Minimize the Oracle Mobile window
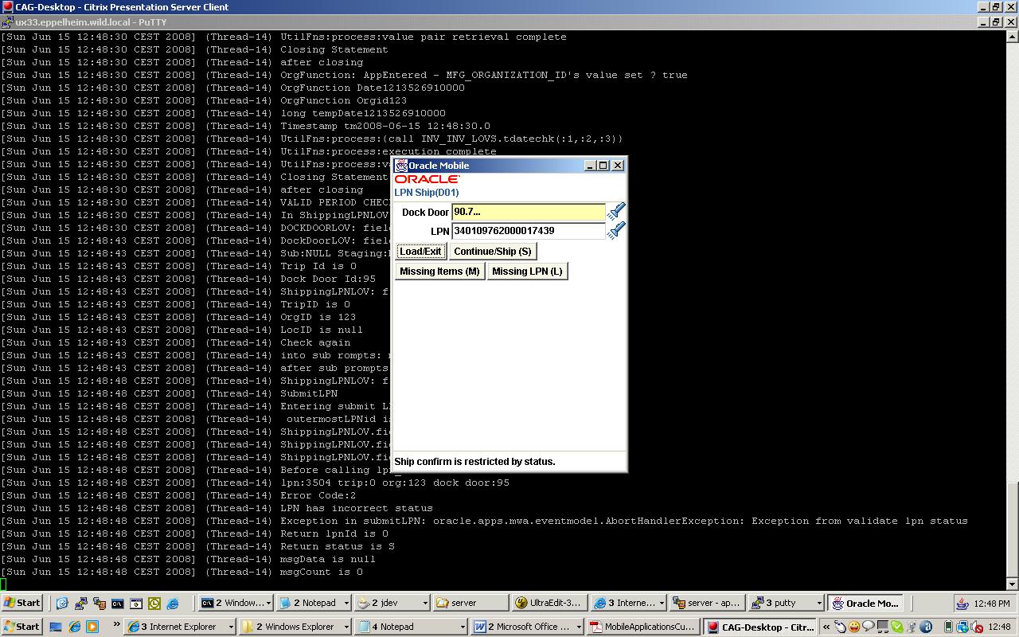Screen dimensions: 1019x637 590,166
